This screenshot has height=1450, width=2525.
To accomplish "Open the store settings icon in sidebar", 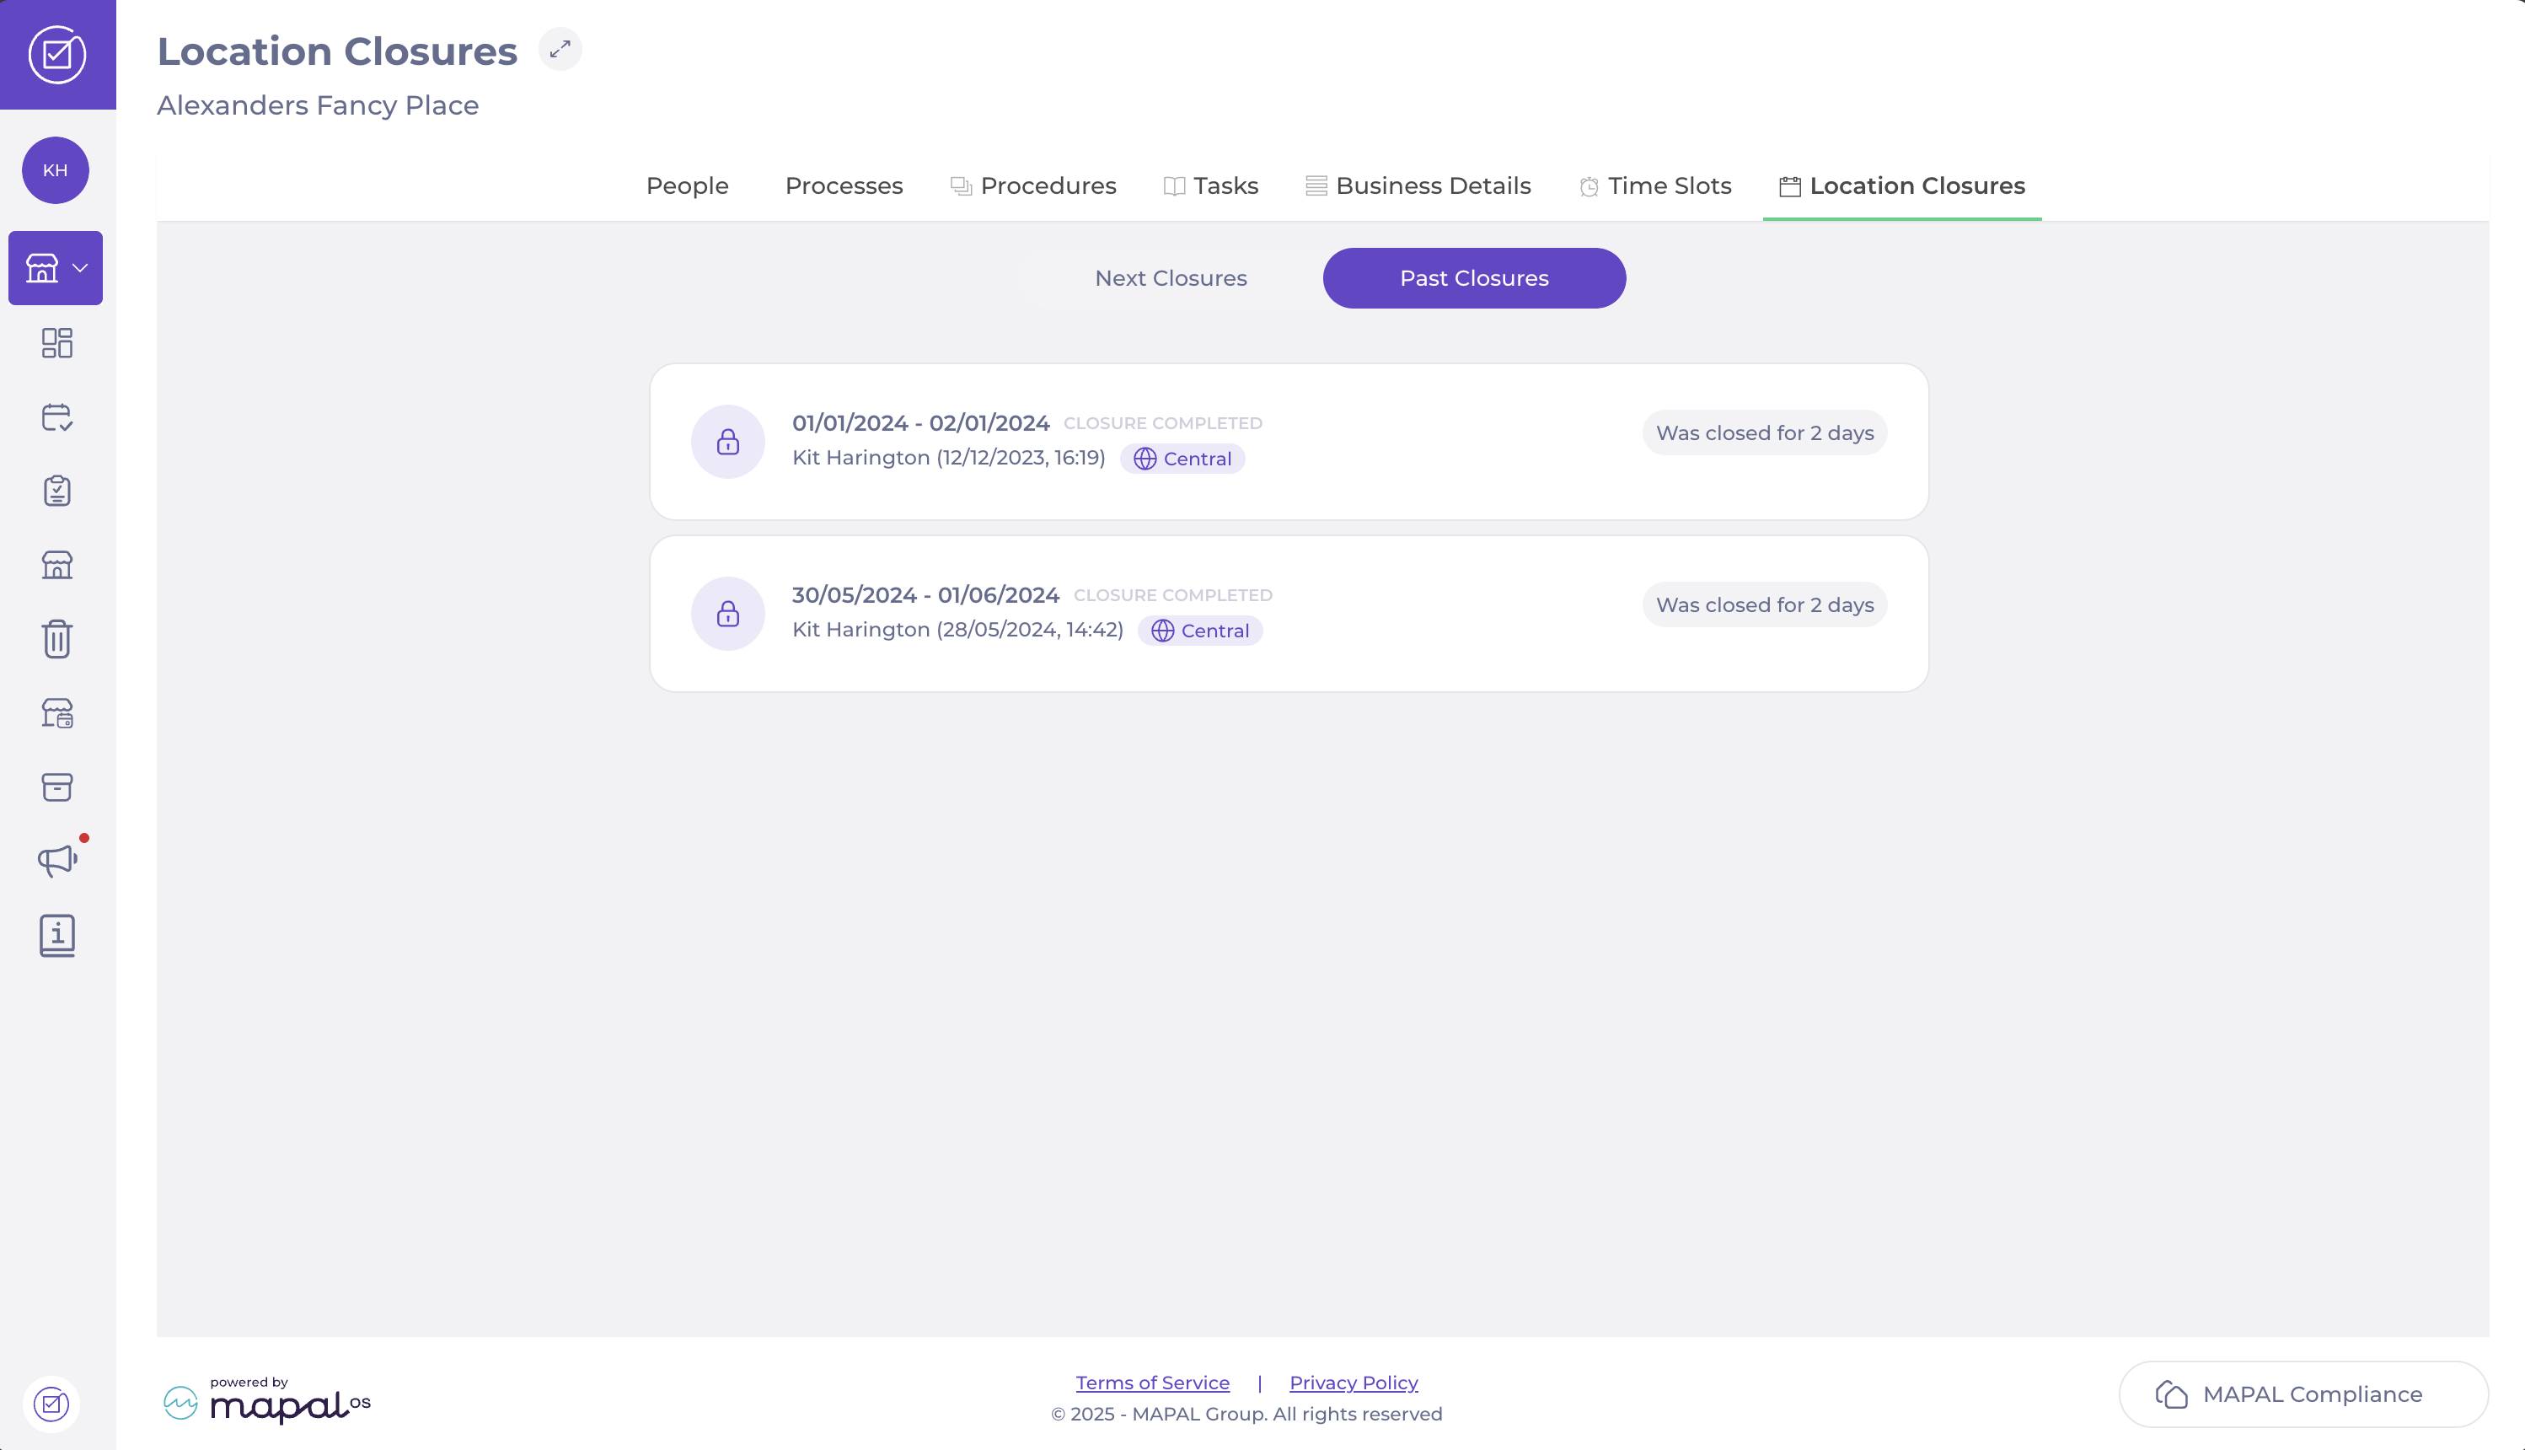I will coord(57,713).
